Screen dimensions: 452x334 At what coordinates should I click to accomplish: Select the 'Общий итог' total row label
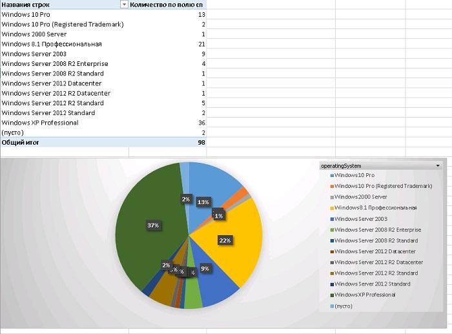(x=20, y=143)
